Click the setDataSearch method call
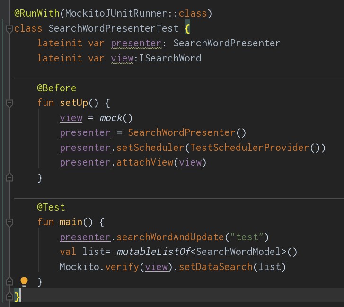344x307 pixels. click(216, 267)
